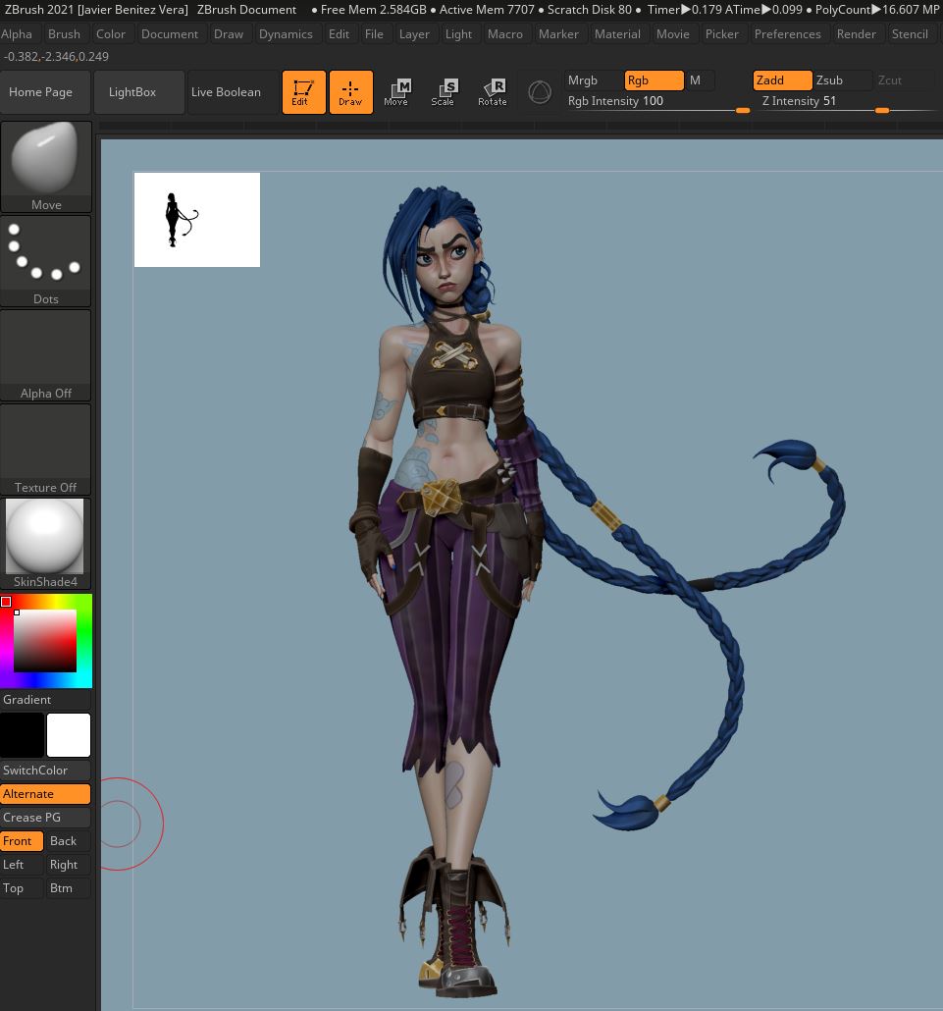Toggle the M material mode
This screenshot has width=943, height=1011.
(700, 80)
